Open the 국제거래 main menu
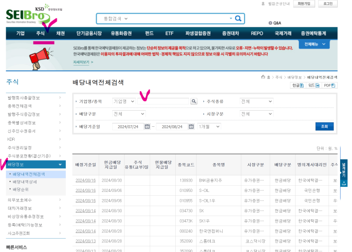 283,34
